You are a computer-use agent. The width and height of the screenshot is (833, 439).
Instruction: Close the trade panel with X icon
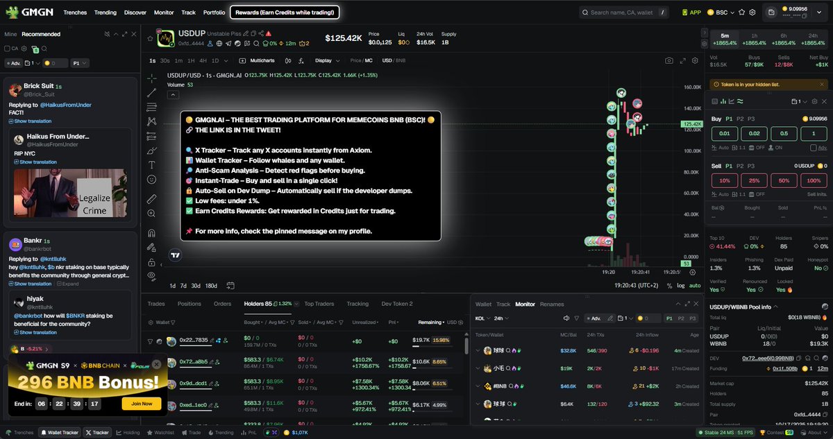[x=825, y=101]
